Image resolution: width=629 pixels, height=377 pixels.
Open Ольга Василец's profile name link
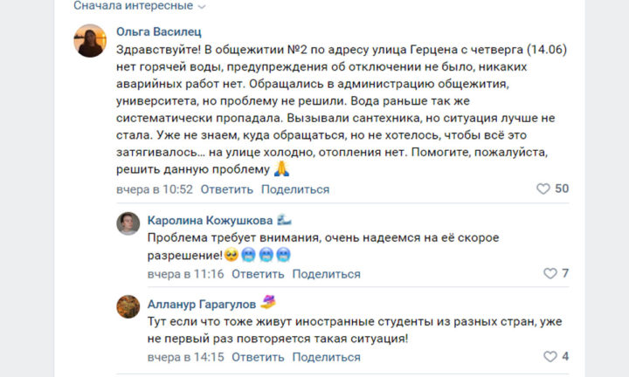click(x=159, y=31)
